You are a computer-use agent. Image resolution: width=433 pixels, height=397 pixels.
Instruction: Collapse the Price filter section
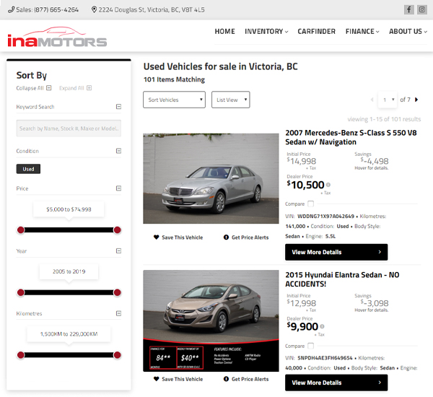118,188
